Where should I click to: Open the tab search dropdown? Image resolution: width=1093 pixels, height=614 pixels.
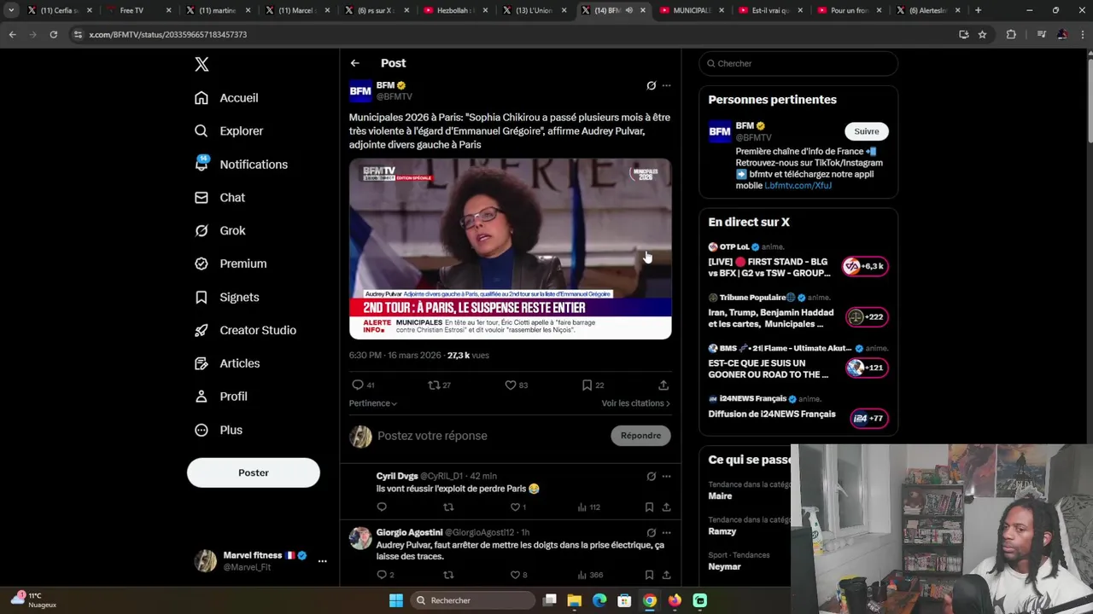(x=11, y=10)
